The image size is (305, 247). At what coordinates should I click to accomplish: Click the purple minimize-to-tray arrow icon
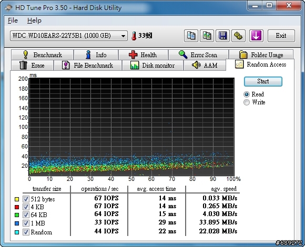point(256,36)
